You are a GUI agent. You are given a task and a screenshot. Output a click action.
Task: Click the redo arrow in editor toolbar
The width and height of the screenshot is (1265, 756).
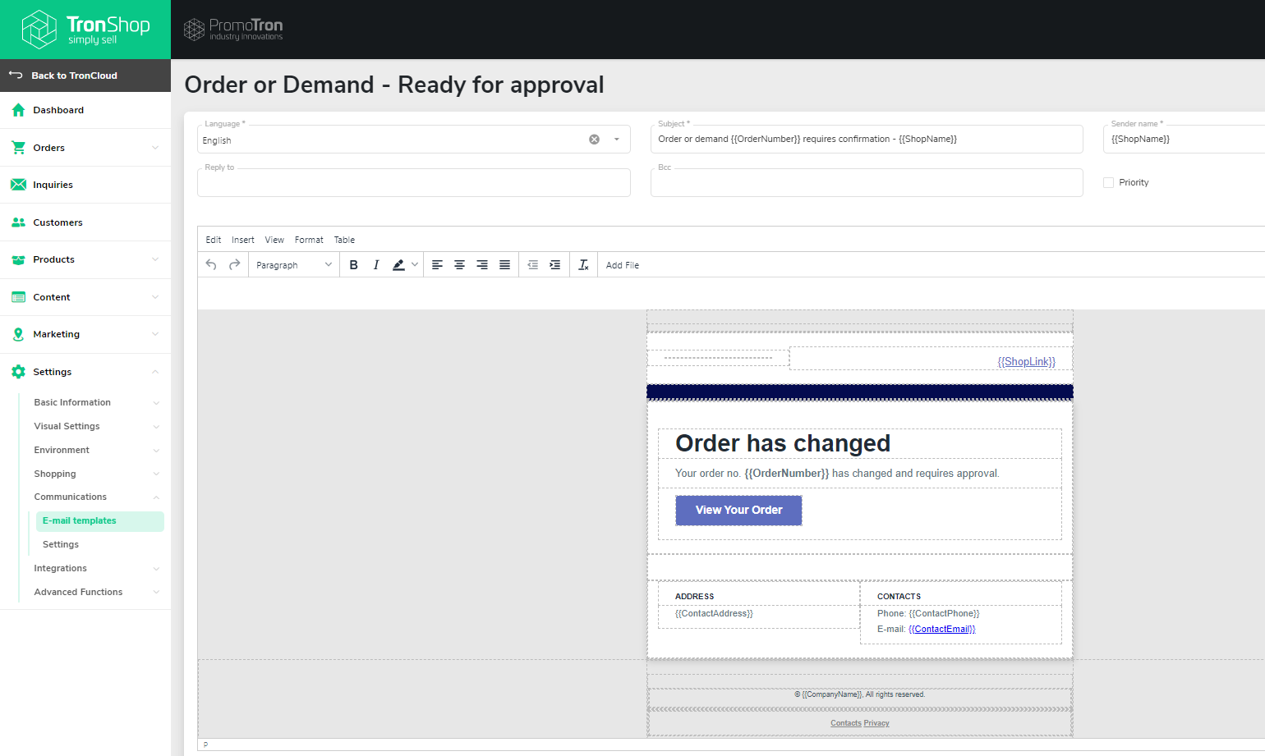pos(235,264)
